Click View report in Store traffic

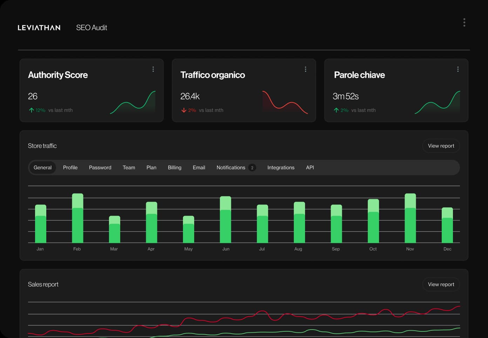pos(441,146)
